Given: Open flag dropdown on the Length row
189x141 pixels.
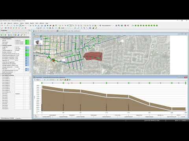Looking at the screenshot, I should click(30, 47).
